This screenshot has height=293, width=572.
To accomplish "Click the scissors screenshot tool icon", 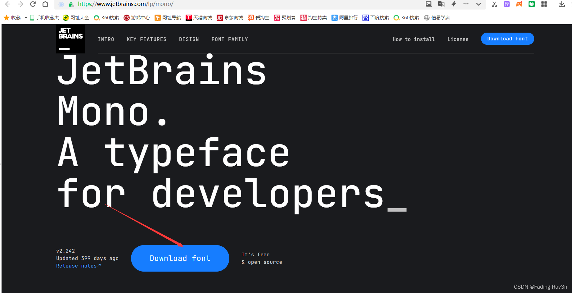I will point(494,4).
